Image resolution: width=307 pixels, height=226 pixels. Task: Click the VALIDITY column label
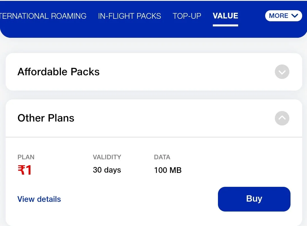107,157
